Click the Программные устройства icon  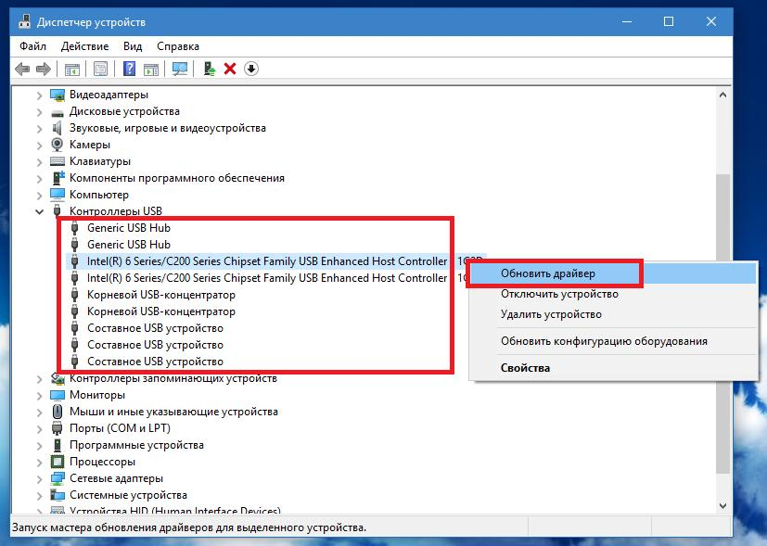(58, 445)
